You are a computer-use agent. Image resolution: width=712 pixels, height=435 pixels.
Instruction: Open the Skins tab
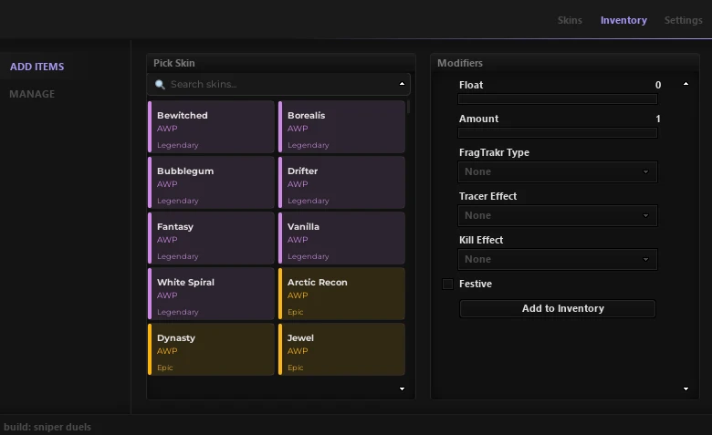tap(570, 20)
